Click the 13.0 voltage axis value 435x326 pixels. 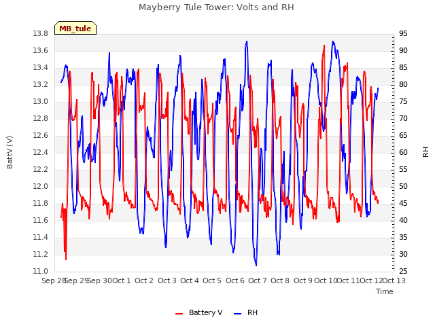(x=41, y=102)
